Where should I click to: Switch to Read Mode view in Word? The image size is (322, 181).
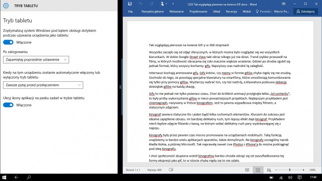pos(247,170)
